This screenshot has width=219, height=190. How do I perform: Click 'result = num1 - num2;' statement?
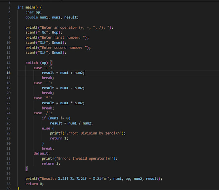tap(63, 88)
